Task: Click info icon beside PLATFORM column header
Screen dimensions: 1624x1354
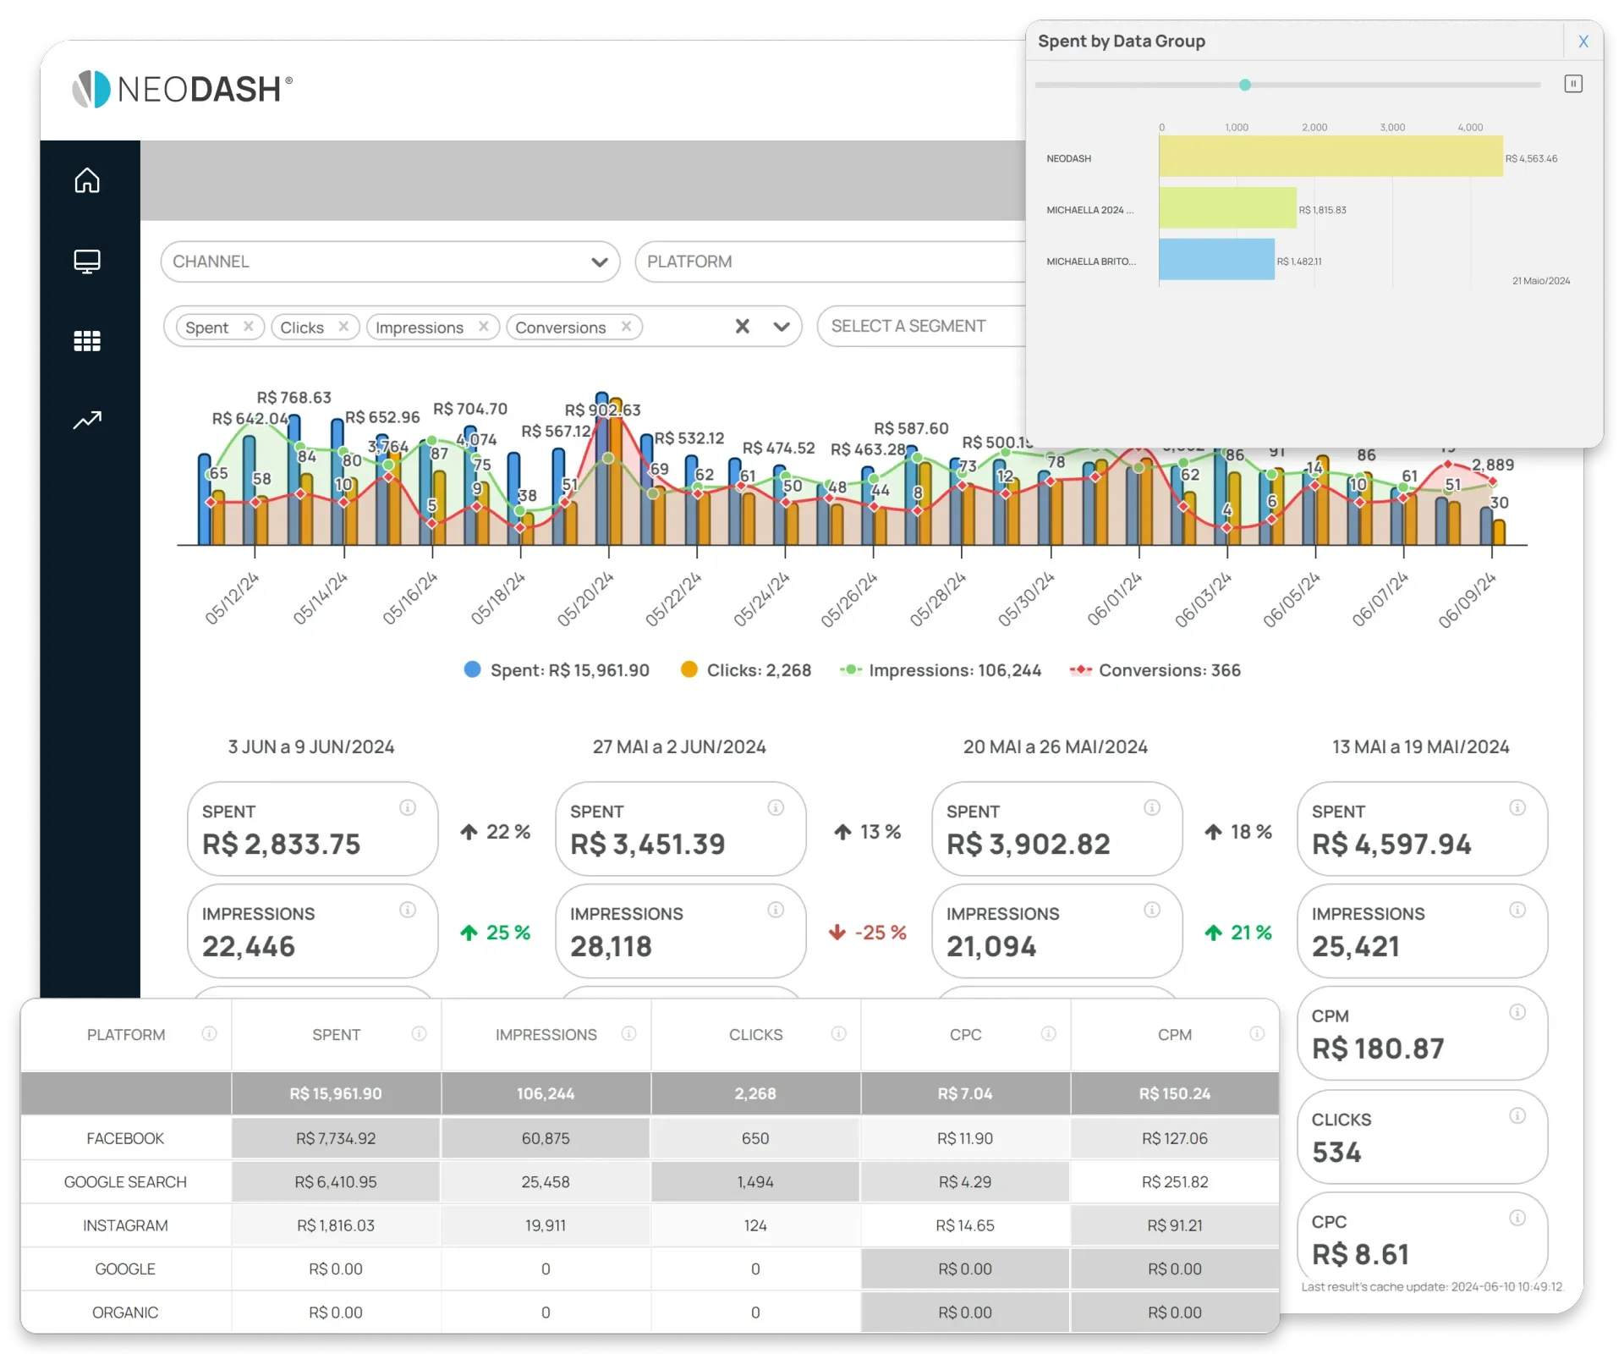Action: [x=209, y=1034]
